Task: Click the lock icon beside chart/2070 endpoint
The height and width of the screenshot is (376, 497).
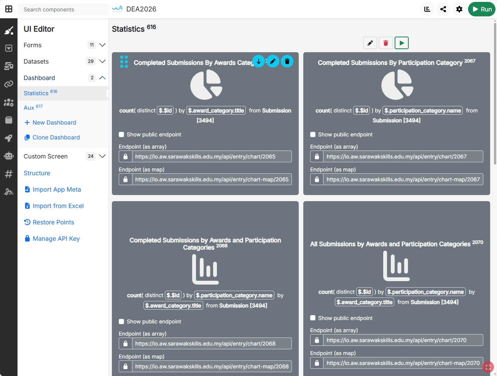Action: tap(317, 340)
